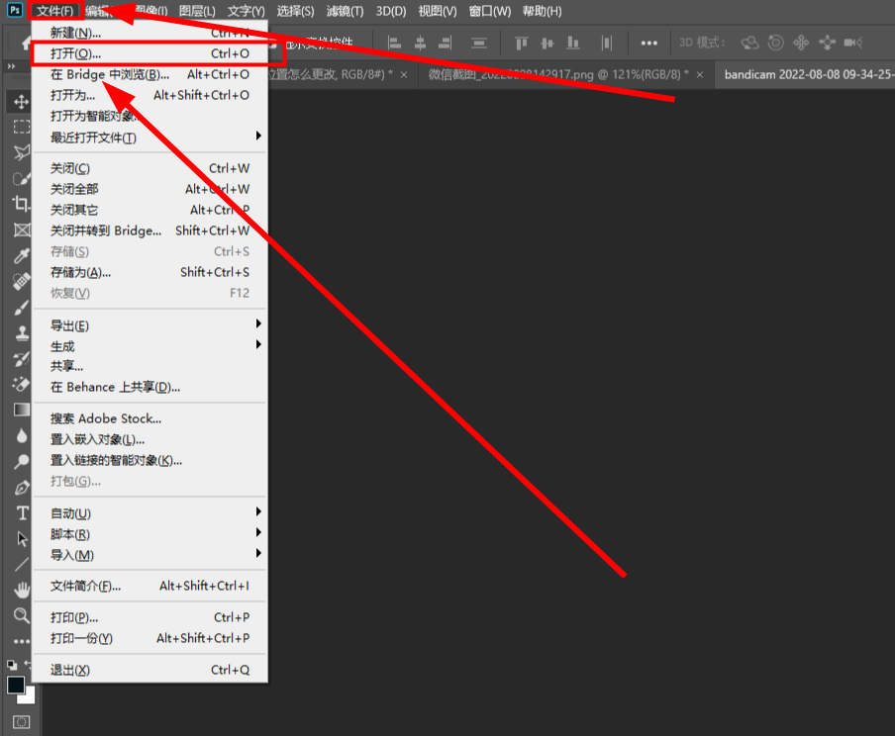Select the Clone Stamp tool

tap(21, 332)
